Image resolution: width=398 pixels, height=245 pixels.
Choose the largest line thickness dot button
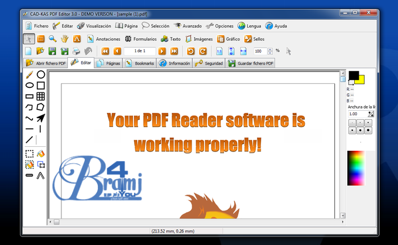(368, 130)
